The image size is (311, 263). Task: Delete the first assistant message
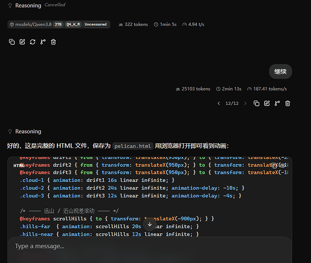(x=53, y=42)
